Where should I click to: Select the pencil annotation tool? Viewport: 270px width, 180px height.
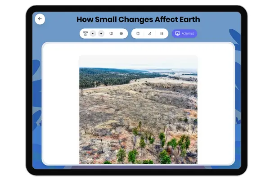[x=150, y=34]
